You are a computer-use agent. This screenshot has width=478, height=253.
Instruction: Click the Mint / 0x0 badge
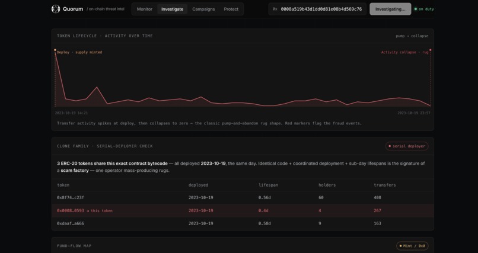(412, 246)
